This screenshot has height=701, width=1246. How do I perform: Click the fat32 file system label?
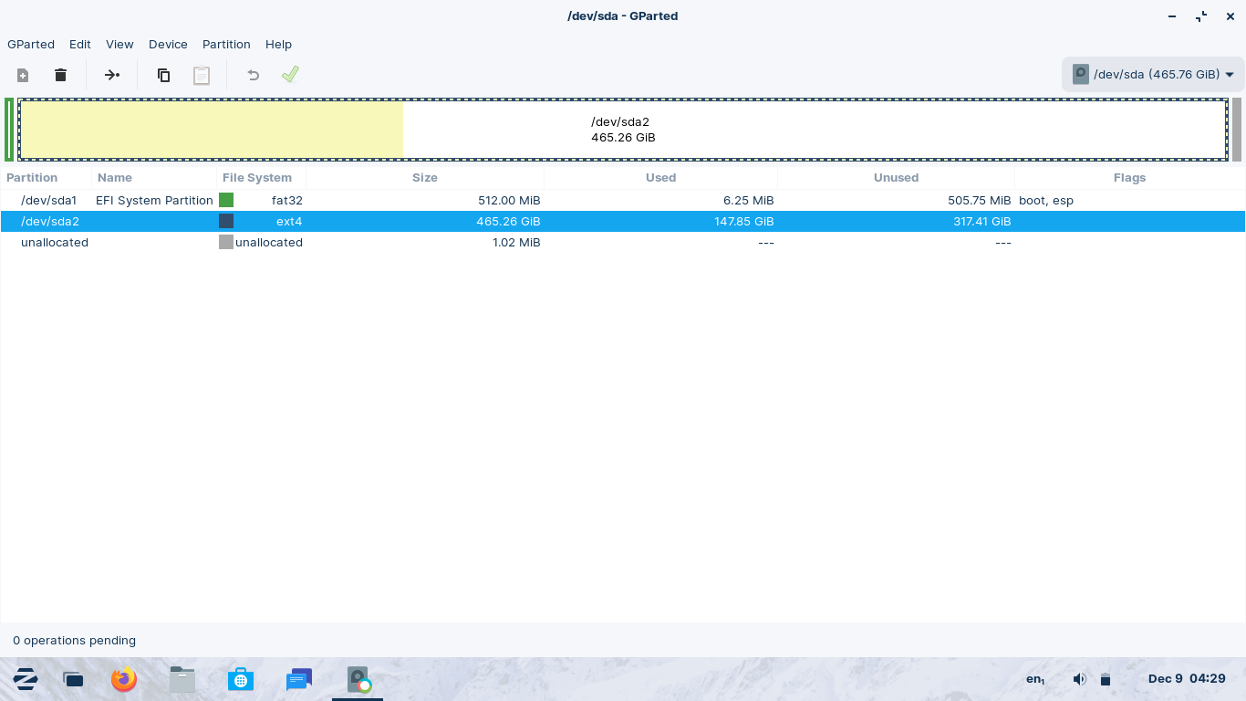point(287,200)
